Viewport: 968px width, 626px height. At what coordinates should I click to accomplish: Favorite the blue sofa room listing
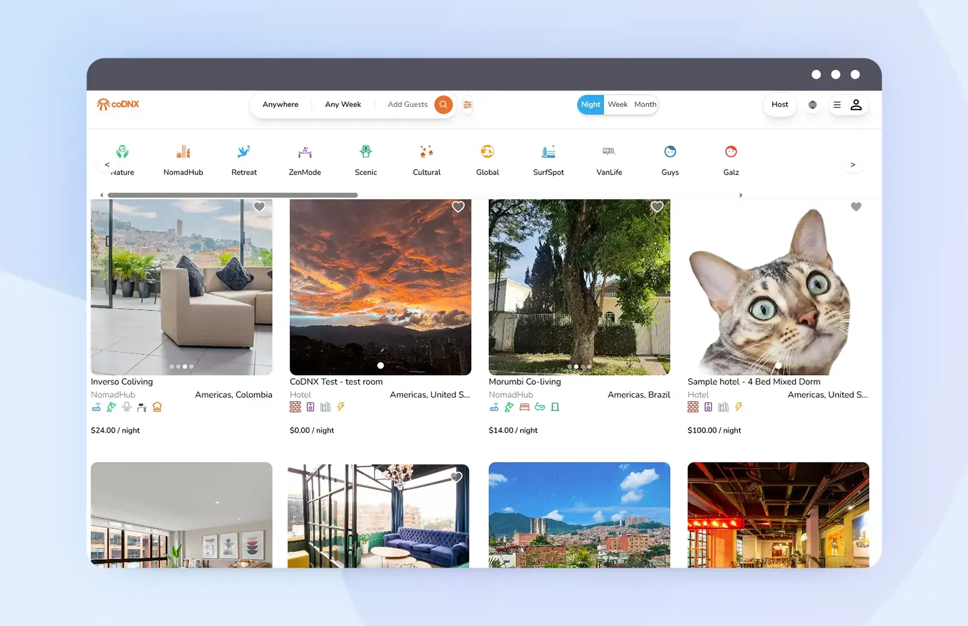pos(456,478)
